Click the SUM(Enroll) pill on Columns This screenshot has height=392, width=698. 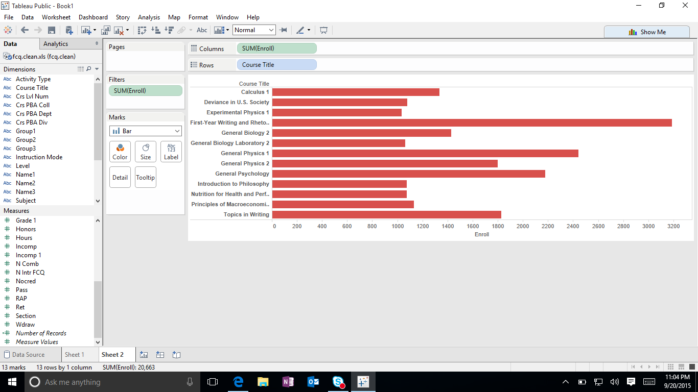tap(276, 48)
